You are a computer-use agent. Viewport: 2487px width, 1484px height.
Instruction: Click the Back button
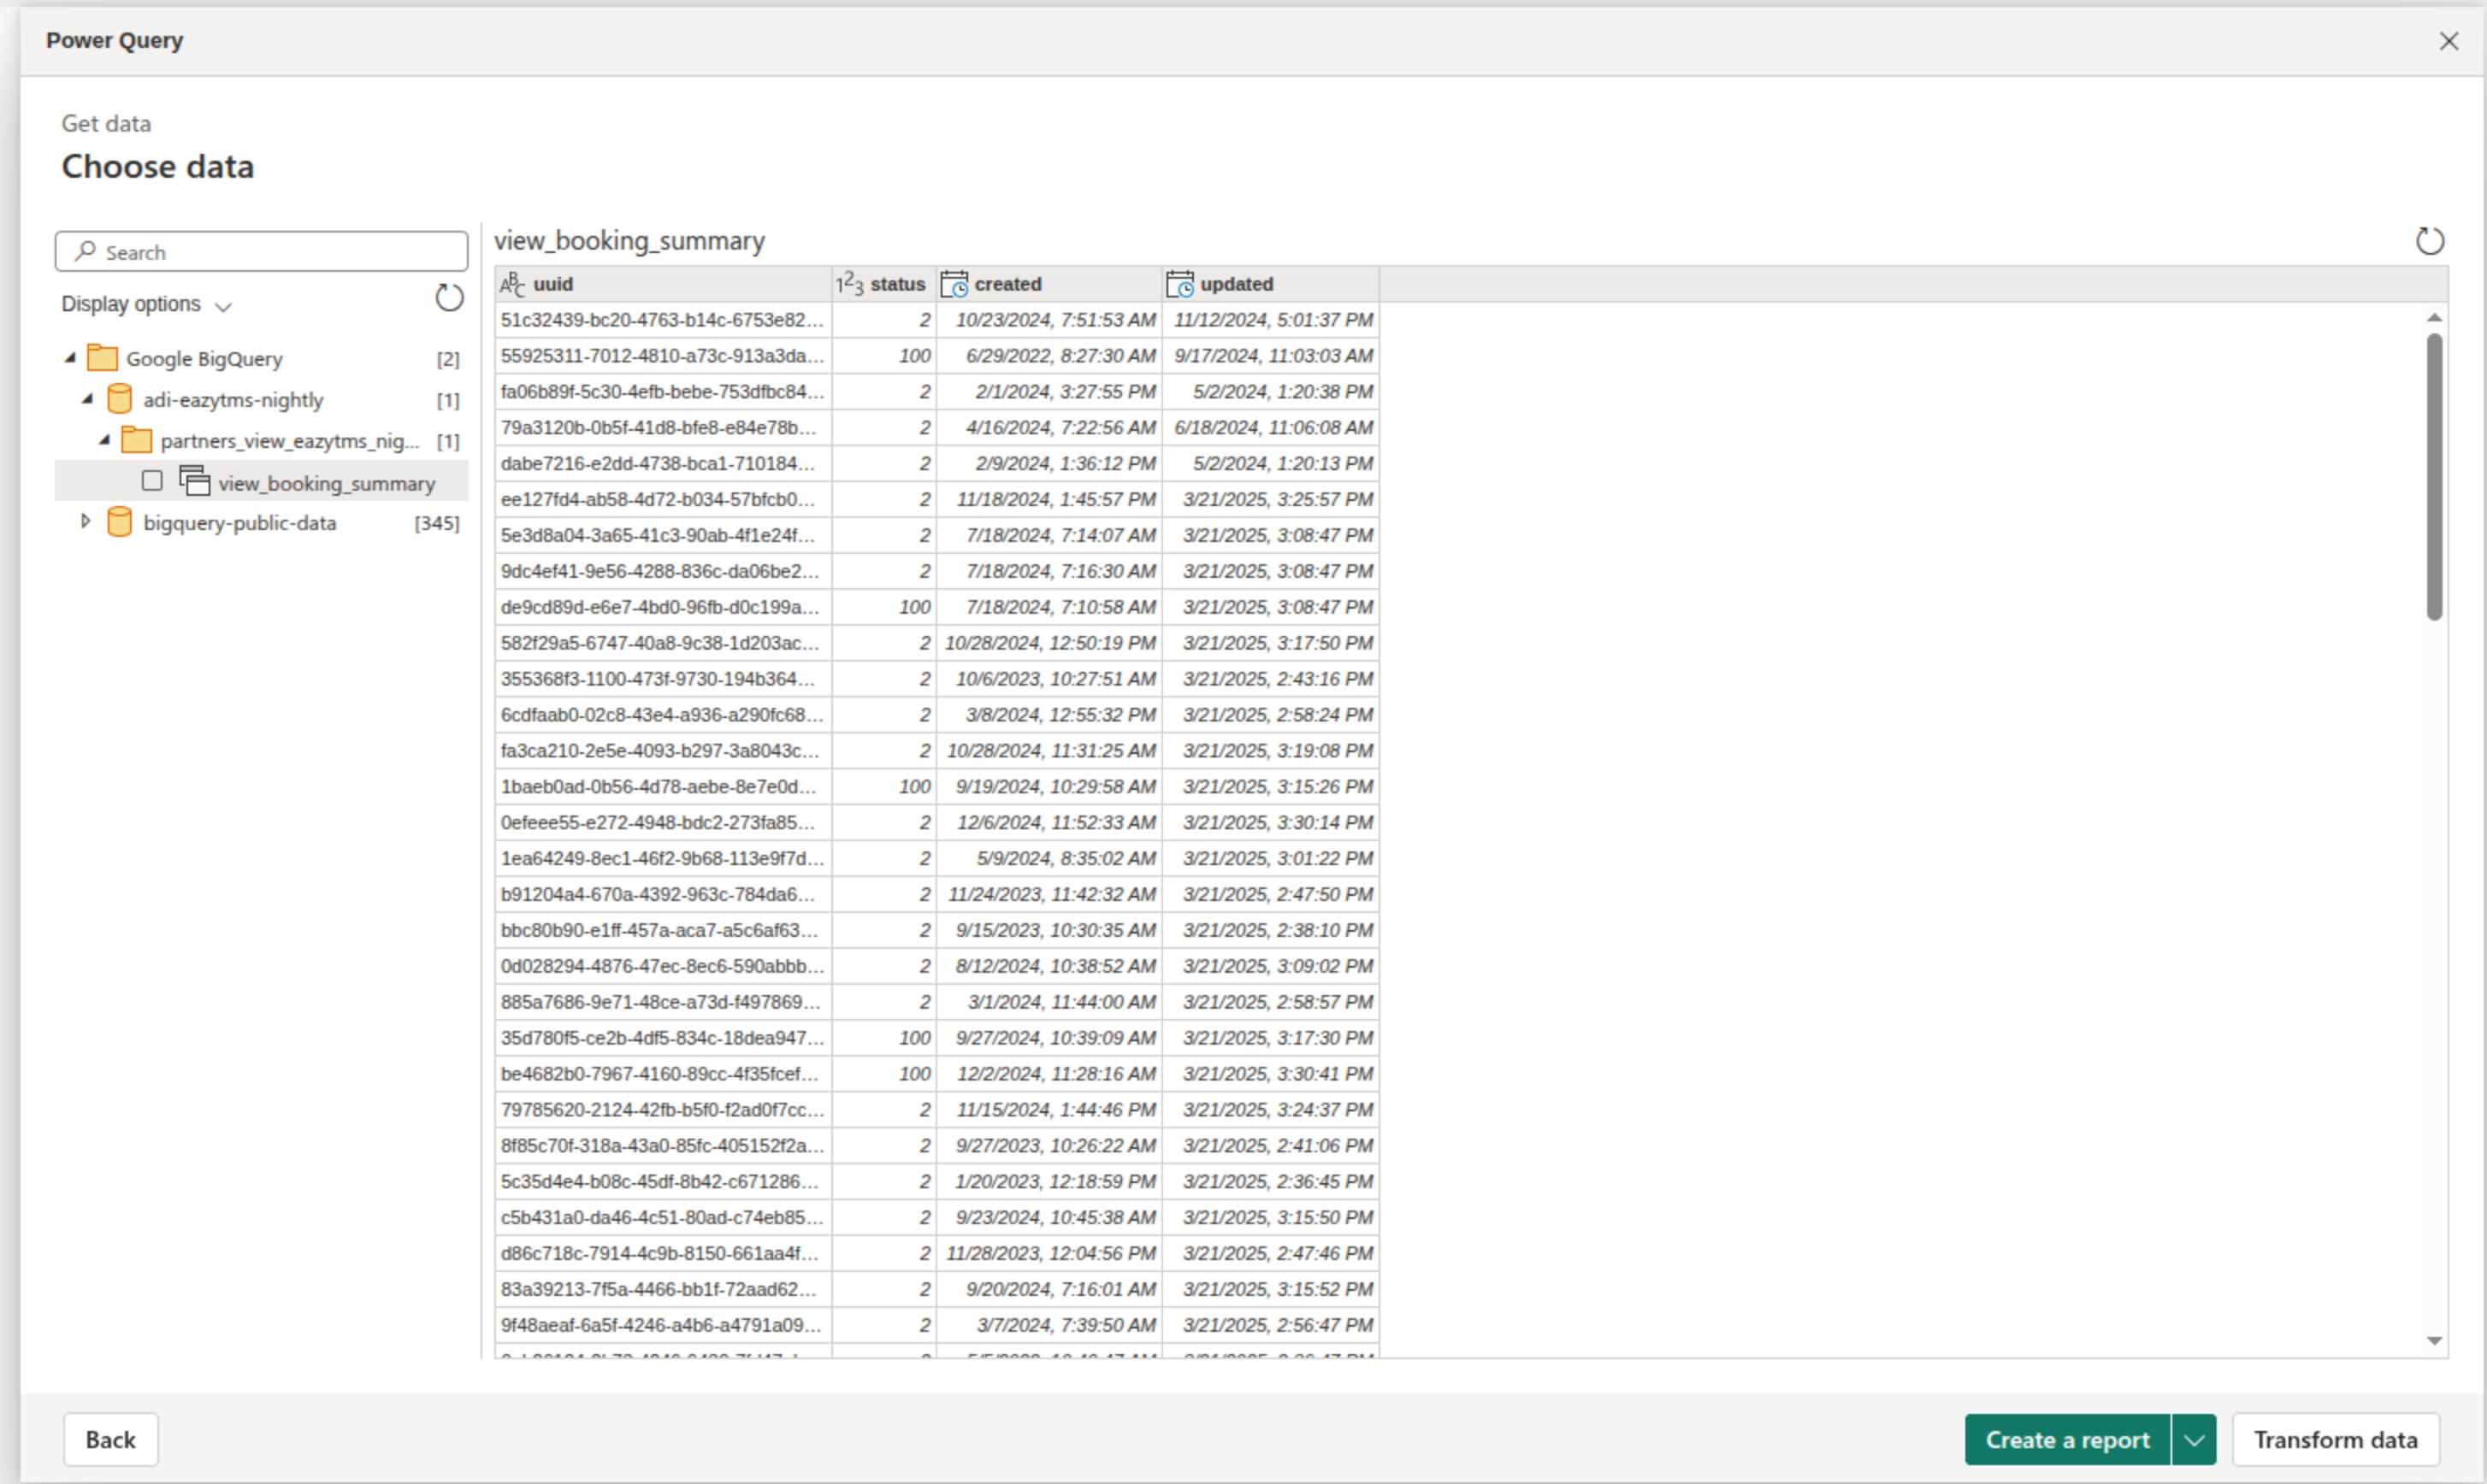(x=110, y=1440)
